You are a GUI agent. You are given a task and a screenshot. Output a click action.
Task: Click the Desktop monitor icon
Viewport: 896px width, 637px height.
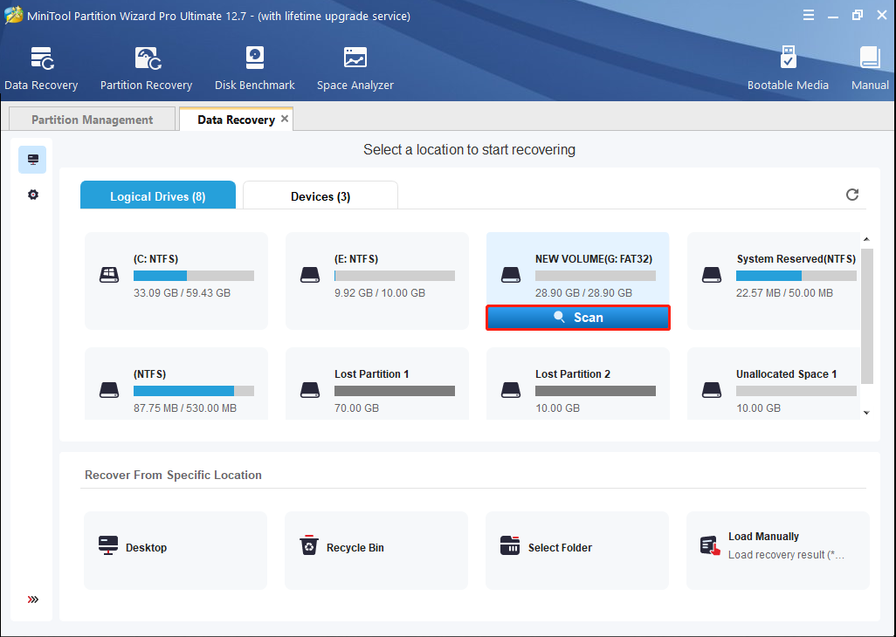(108, 545)
